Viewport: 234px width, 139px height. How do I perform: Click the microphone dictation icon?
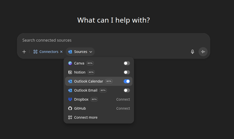coord(193,52)
